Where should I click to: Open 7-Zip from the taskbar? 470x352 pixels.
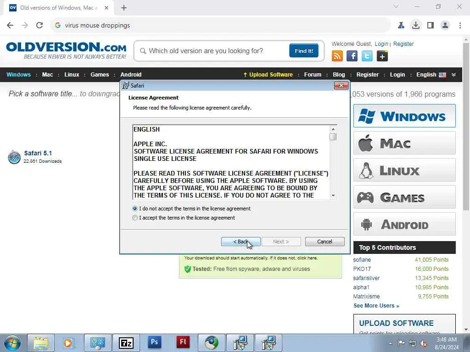point(126,343)
